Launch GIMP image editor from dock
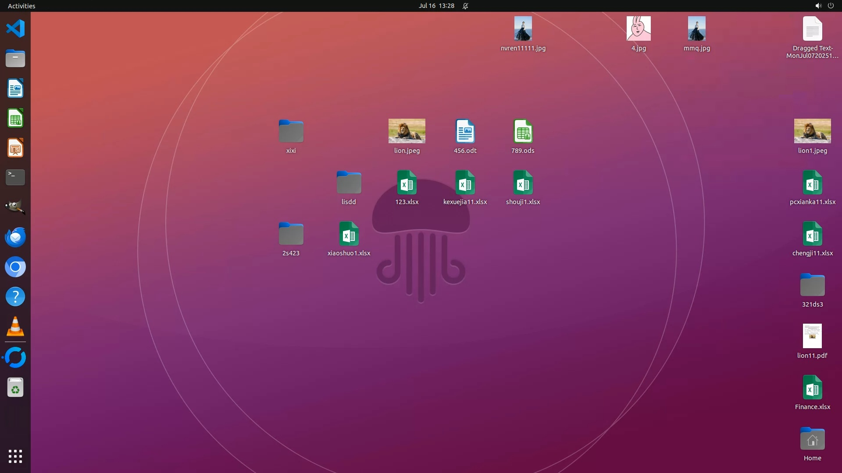 click(x=15, y=207)
